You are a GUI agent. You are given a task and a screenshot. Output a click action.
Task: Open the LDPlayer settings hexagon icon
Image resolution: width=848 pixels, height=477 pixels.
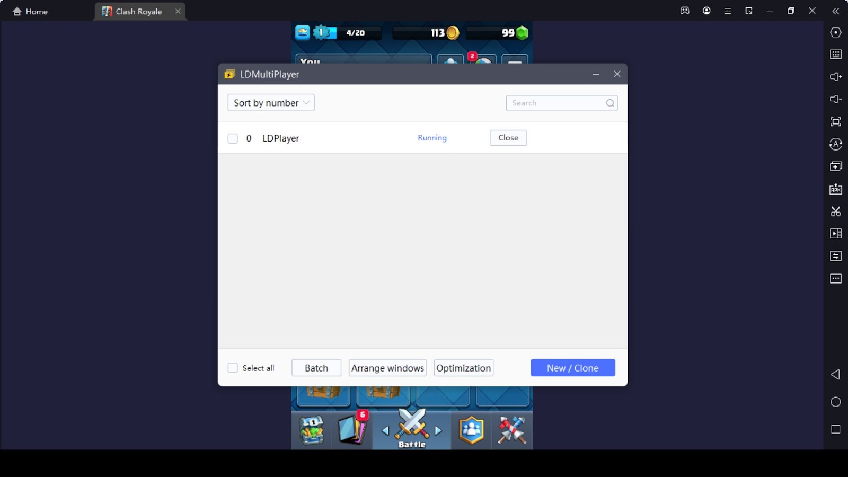[836, 32]
